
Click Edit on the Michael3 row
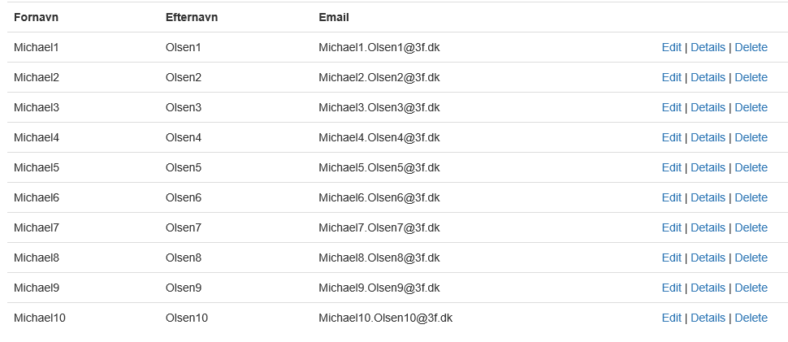(x=671, y=107)
